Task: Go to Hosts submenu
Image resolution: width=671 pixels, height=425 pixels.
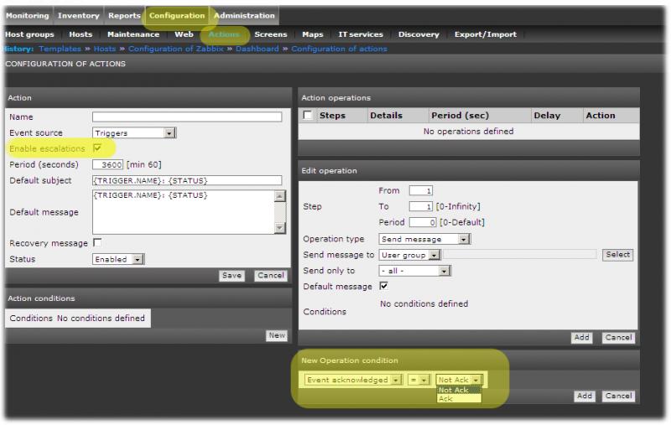Action: point(81,34)
